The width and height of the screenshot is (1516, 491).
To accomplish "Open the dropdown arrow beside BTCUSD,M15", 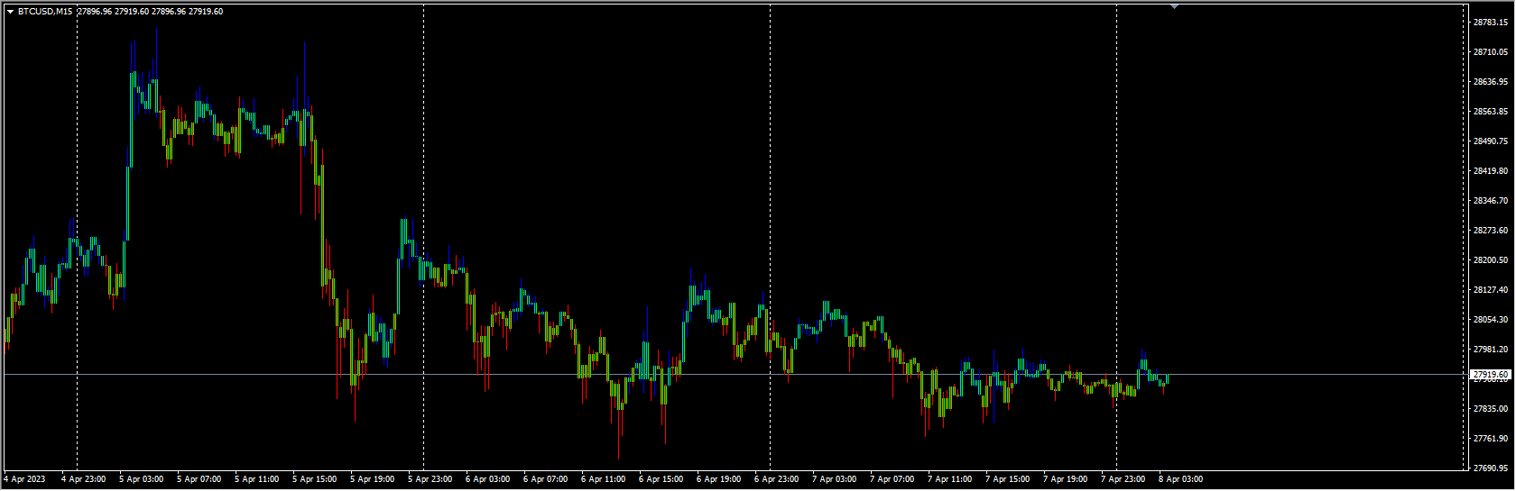I will tap(10, 12).
